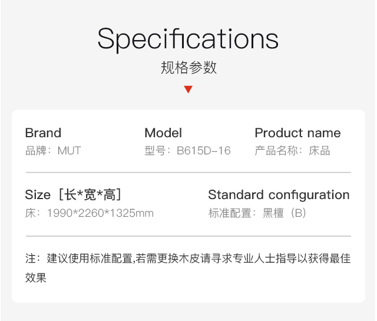Click the Specifications heading

188,39
